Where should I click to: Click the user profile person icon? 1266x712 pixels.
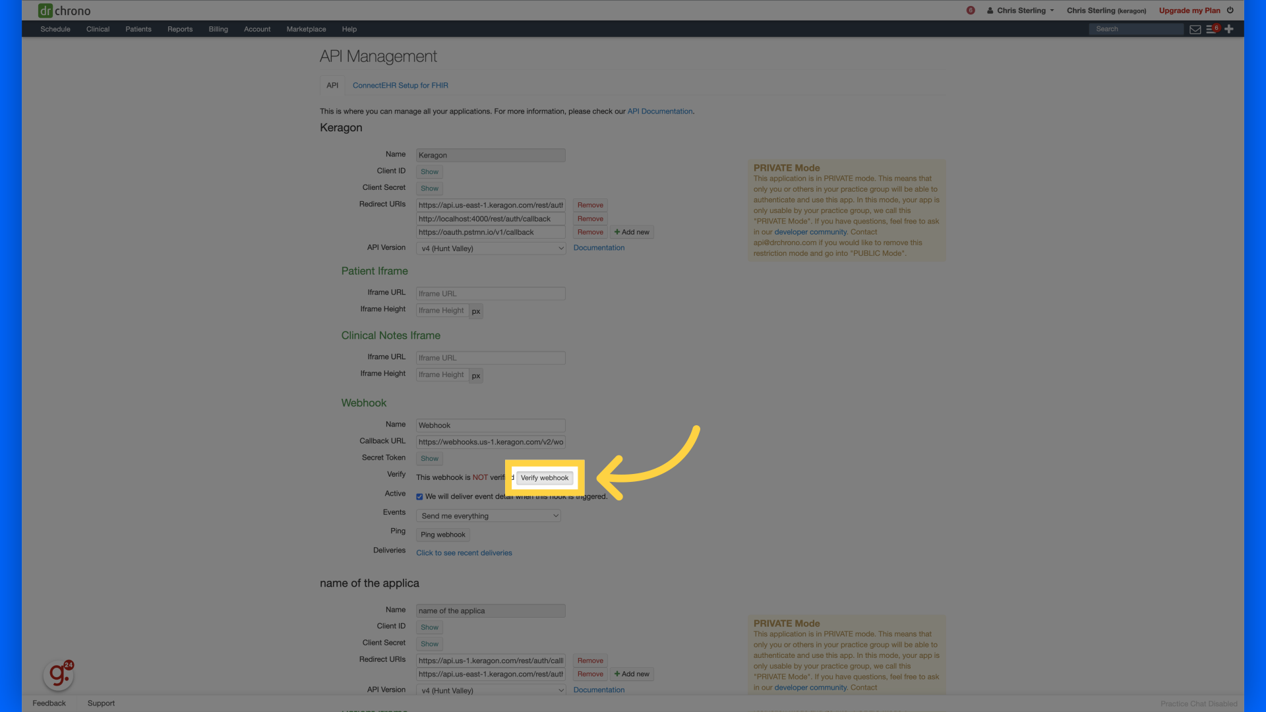tap(990, 11)
